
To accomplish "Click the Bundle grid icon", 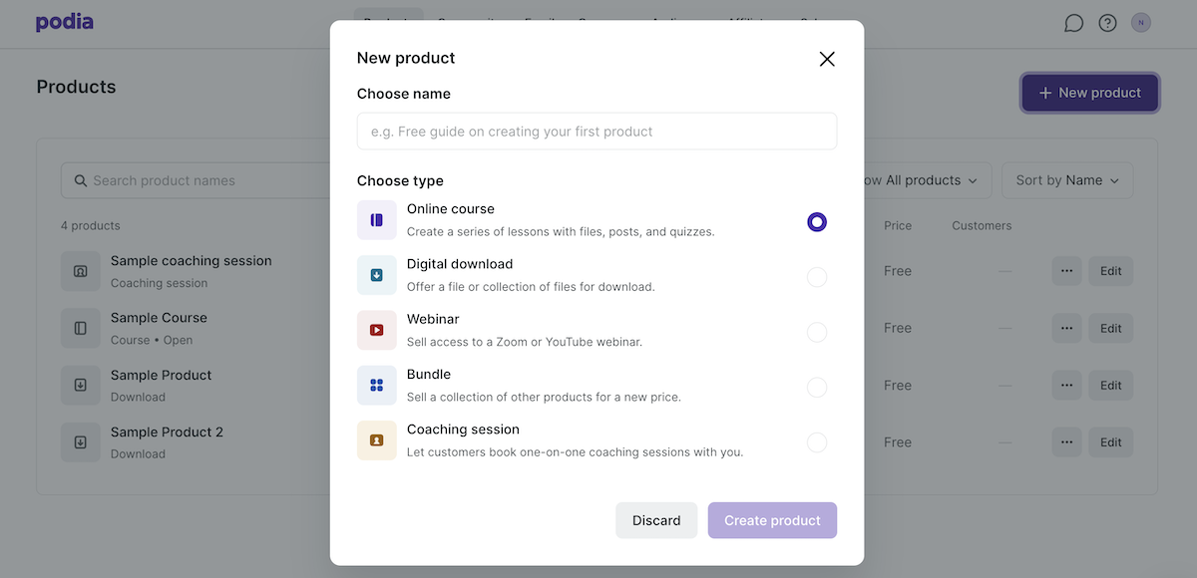I will 376,386.
